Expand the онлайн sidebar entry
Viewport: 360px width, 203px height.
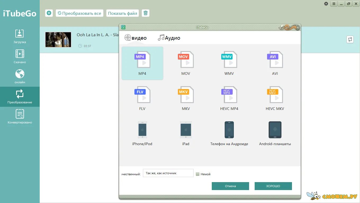(19, 76)
